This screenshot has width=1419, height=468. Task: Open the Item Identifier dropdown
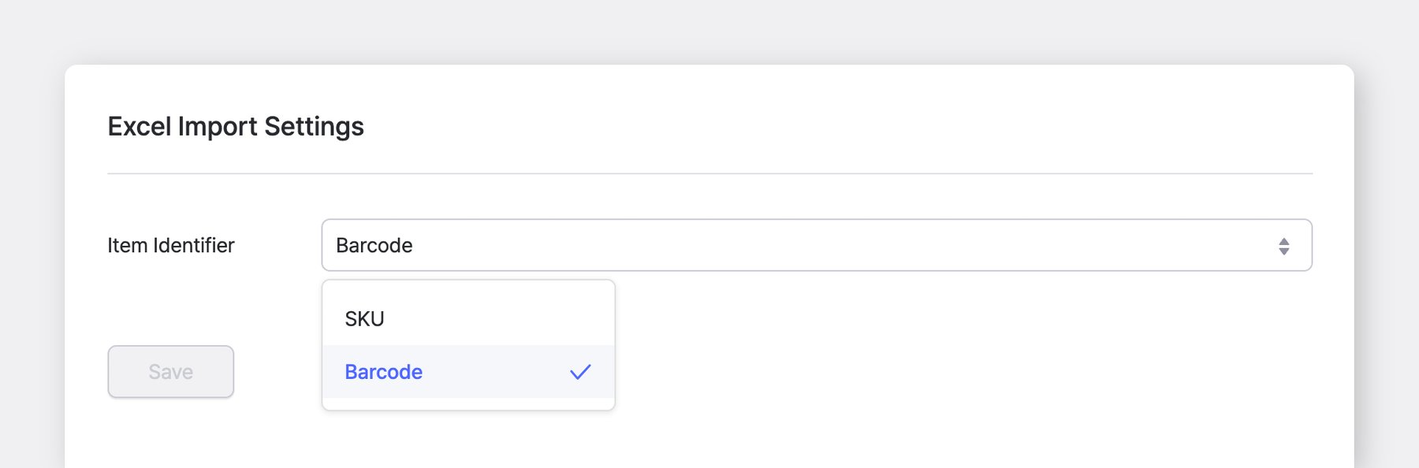tap(816, 245)
